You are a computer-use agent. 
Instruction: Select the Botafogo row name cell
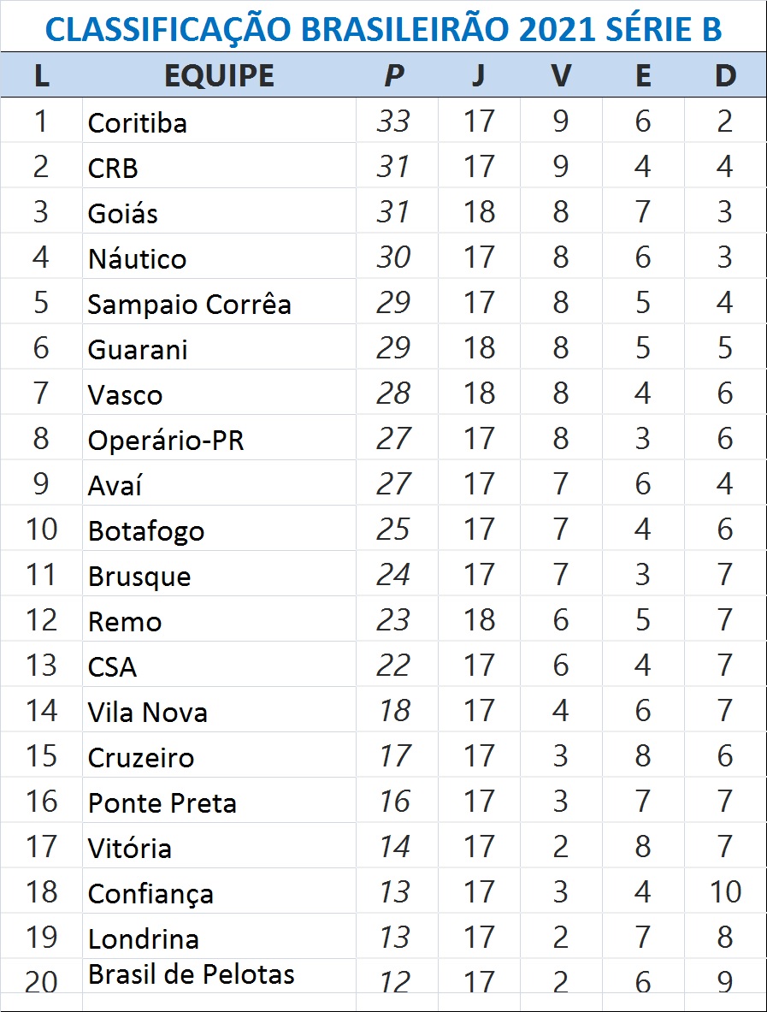pos(146,530)
